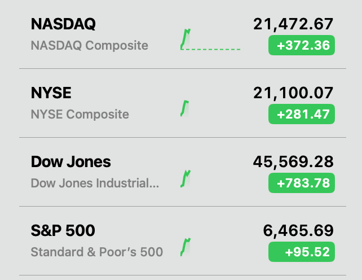This screenshot has width=362, height=280.
Task: Click the Standard & Poor's 500 subtitle
Action: point(97,252)
